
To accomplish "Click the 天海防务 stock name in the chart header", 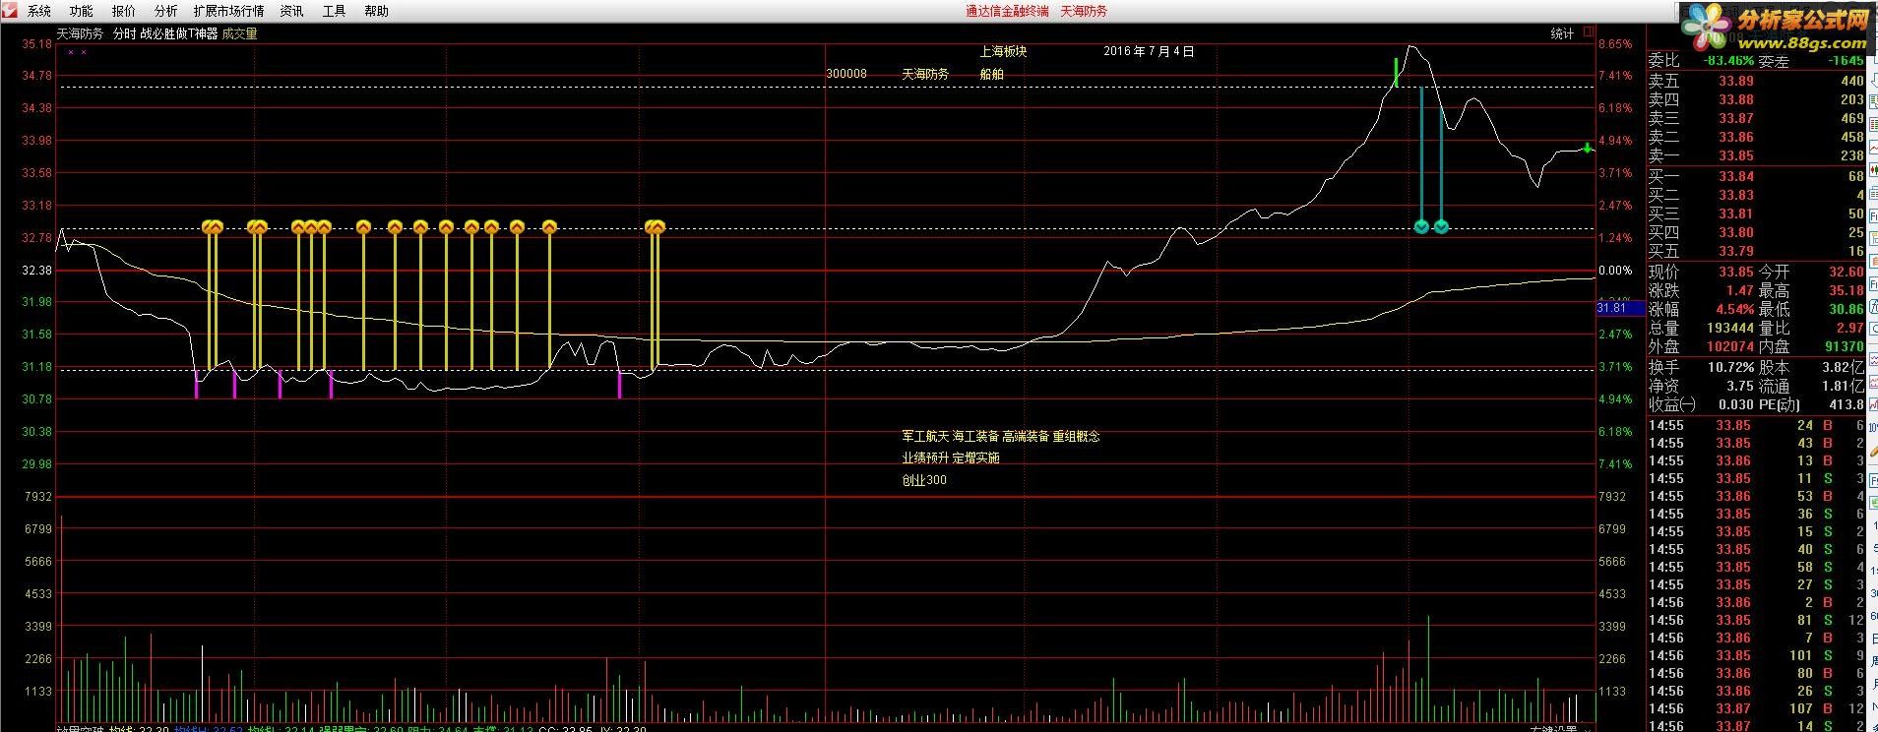I will [x=80, y=33].
